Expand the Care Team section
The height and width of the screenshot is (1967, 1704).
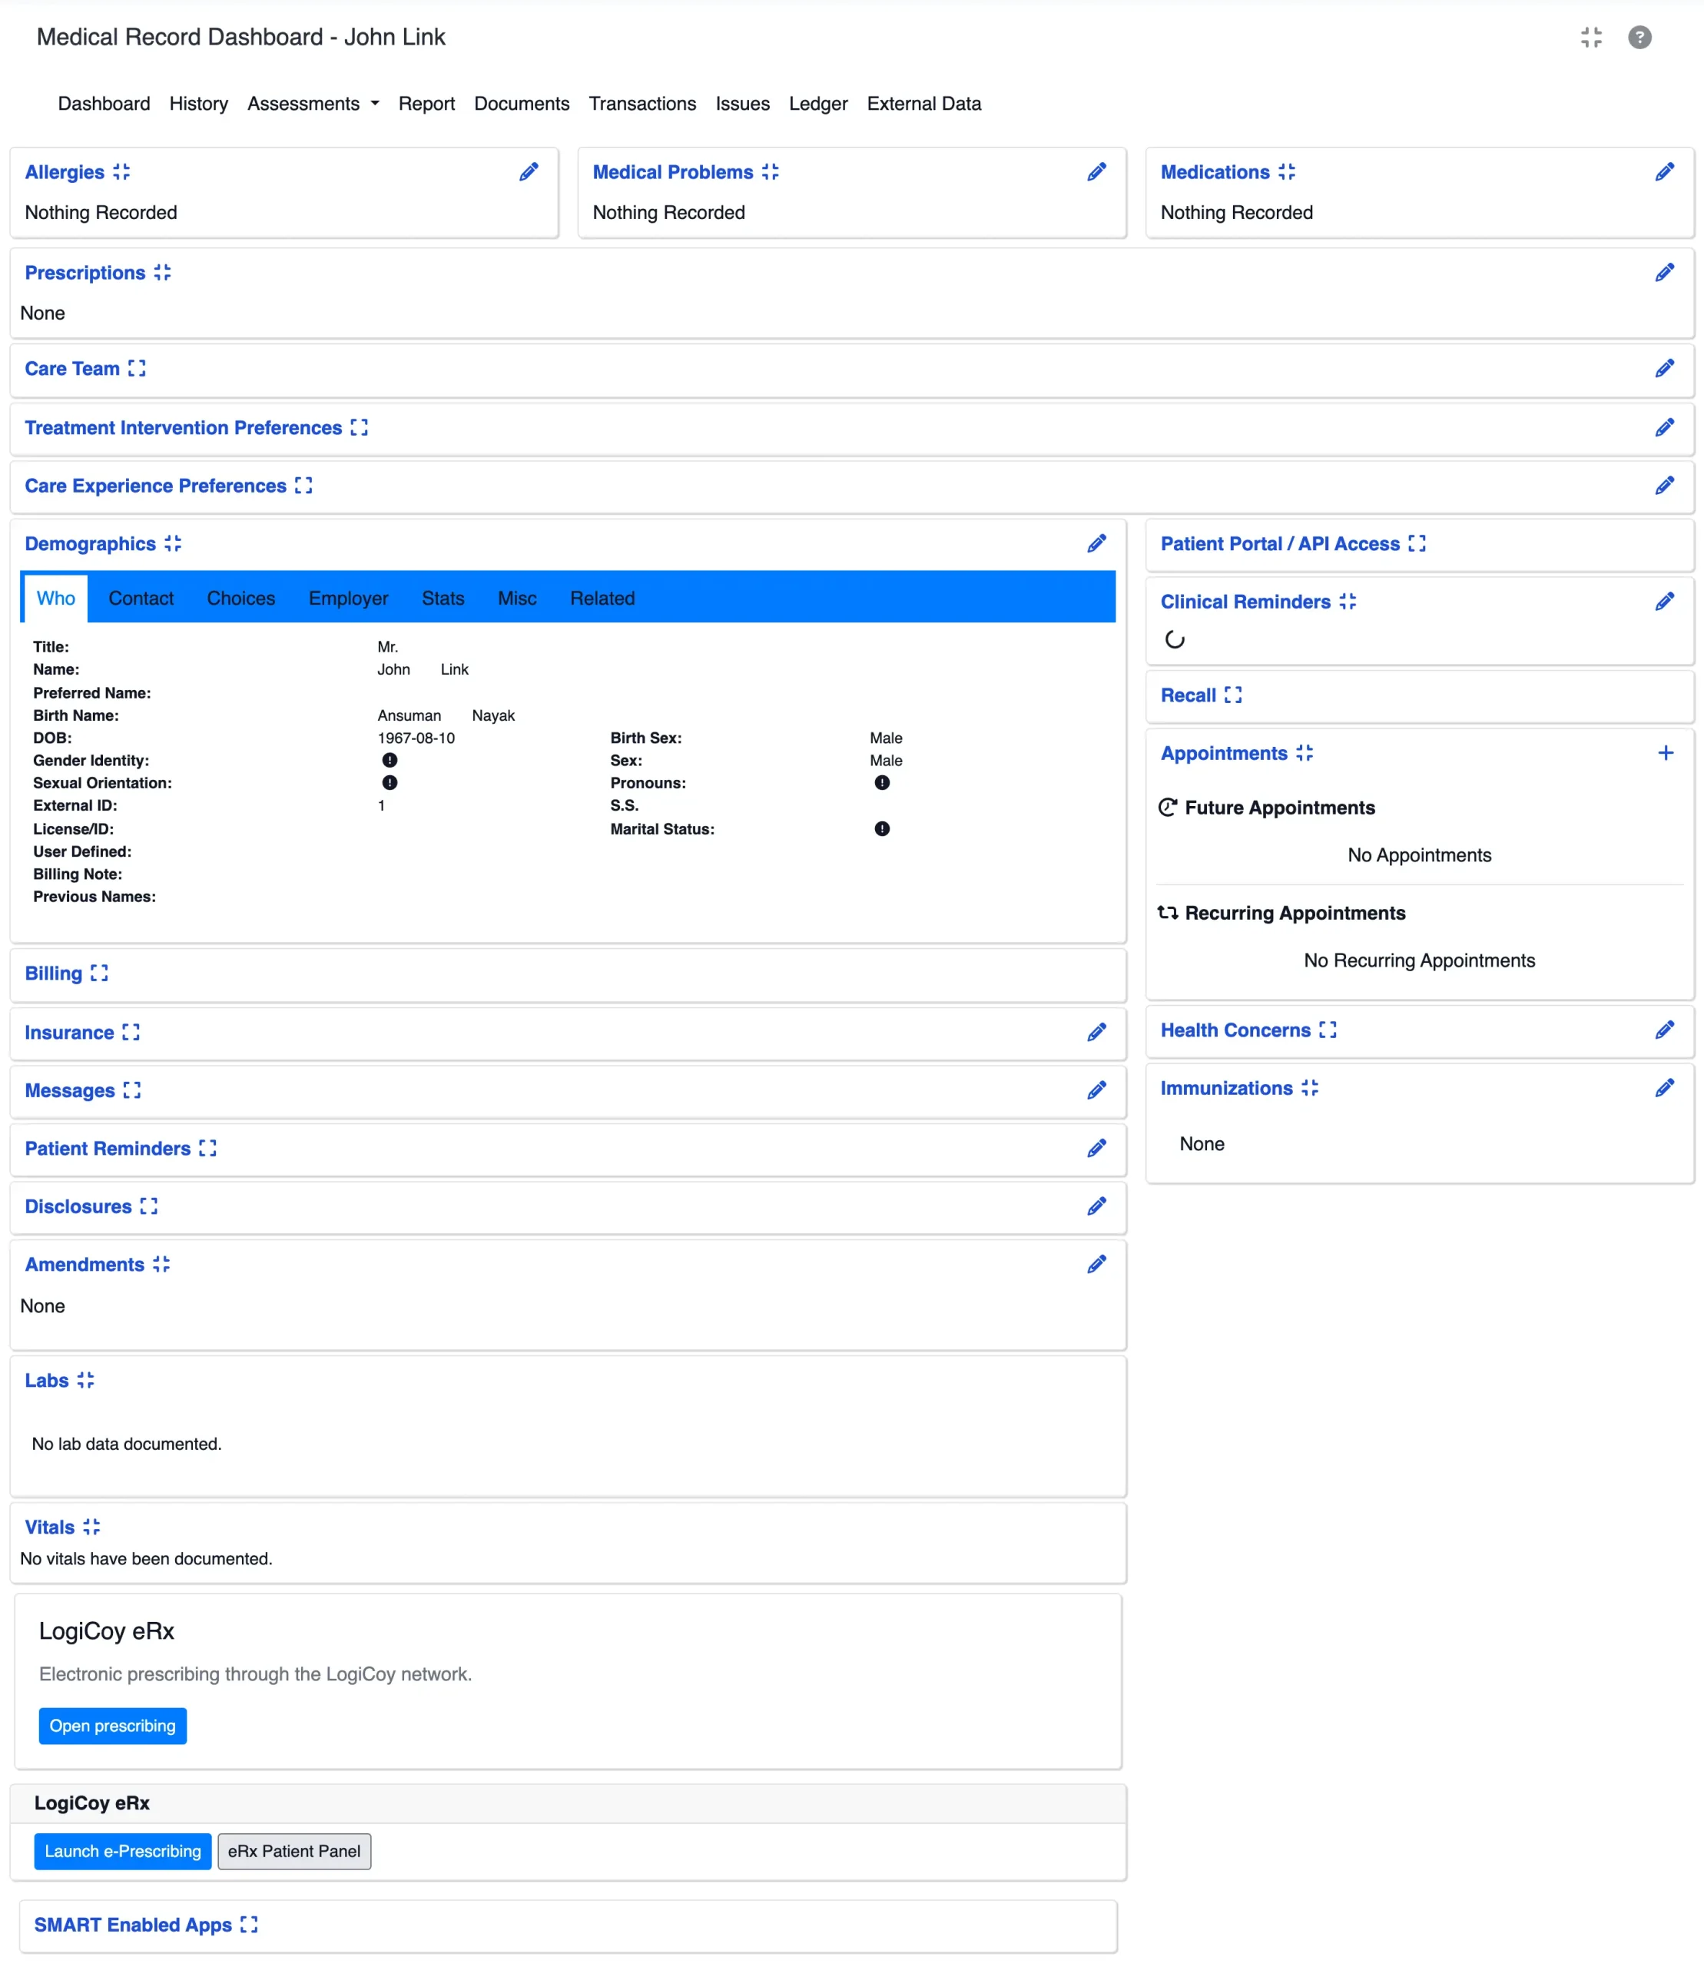[137, 369]
